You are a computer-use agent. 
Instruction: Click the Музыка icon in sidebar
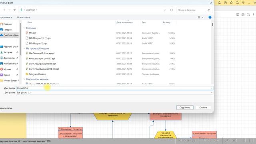[2, 69]
